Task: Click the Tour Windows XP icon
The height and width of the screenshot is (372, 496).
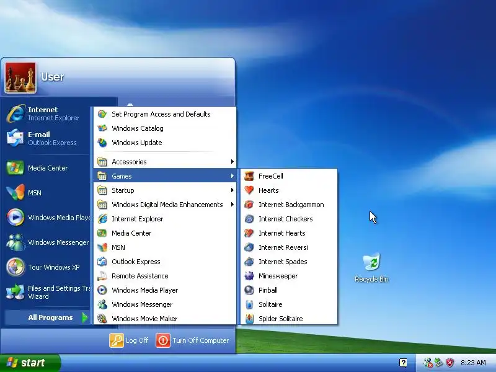Action: tap(15, 267)
